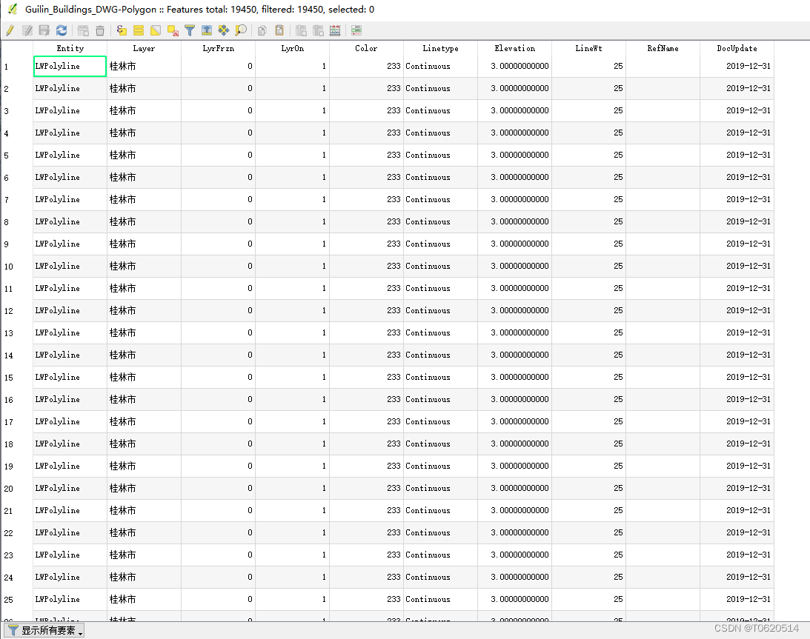Sort by the LyrFrzn column header

pyautogui.click(x=218, y=48)
